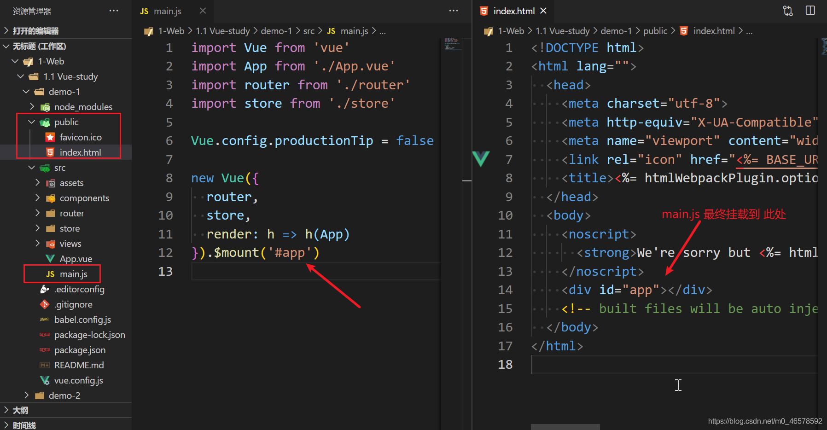Viewport: 827px width, 430px height.
Task: Click the 1-Web breadcrumb above main.js
Action: [171, 31]
